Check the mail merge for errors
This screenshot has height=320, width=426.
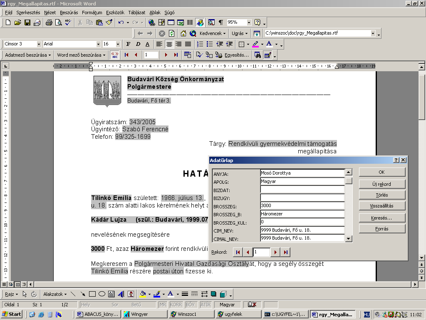coord(199,55)
